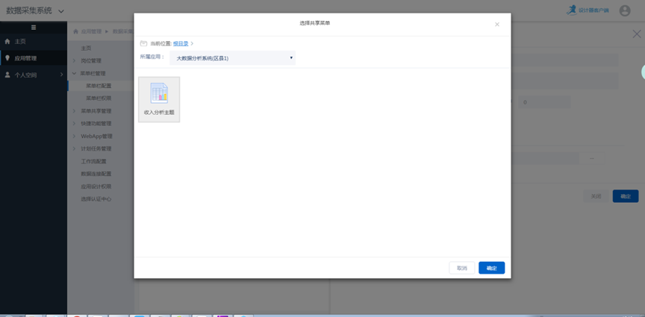Click the home icon in the breadcrumb bar

(x=75, y=31)
